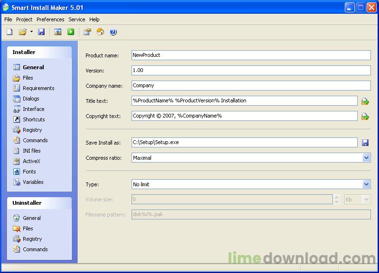This screenshot has width=379, height=273.
Task: Click the Open project folder icon
Action: pos(23,32)
